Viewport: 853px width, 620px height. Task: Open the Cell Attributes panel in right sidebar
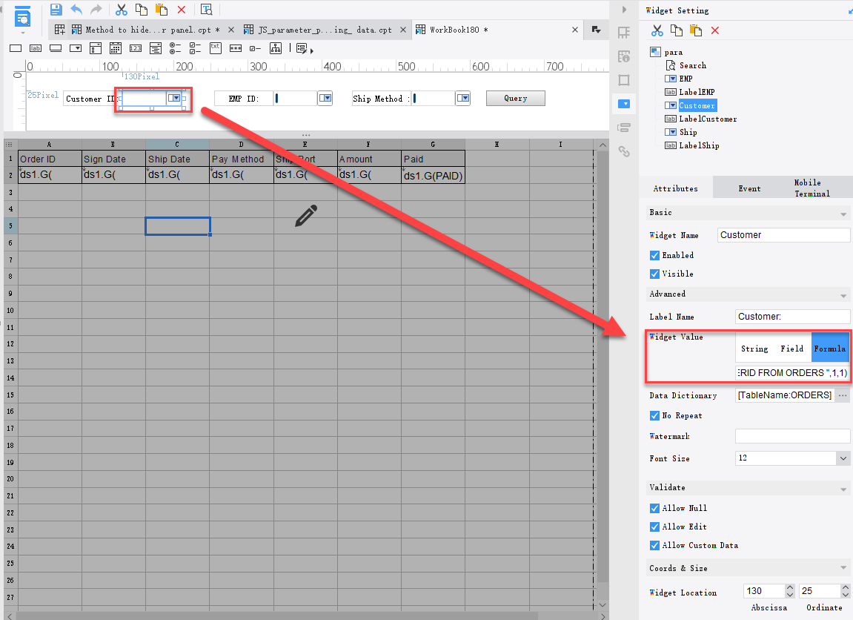[624, 56]
